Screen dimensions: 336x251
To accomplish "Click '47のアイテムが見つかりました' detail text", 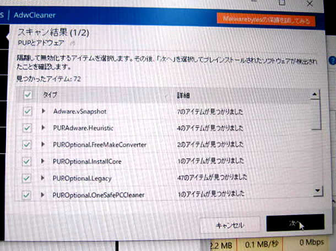I will tap(212, 177).
